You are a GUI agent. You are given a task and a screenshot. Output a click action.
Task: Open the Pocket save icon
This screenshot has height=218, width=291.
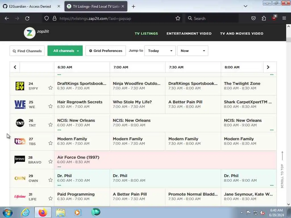point(253,18)
